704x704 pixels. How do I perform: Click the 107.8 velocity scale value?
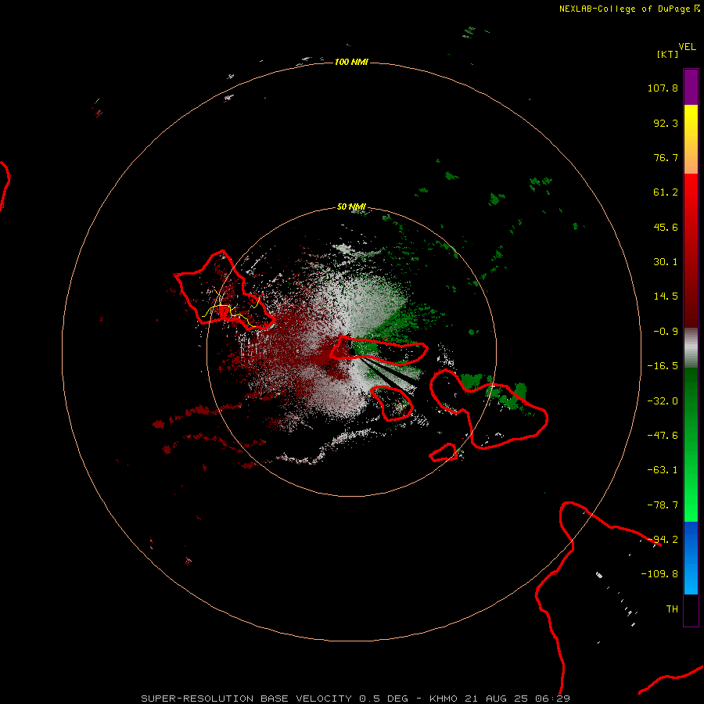663,88
